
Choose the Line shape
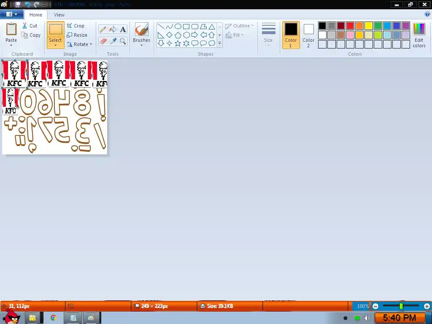[x=161, y=27]
